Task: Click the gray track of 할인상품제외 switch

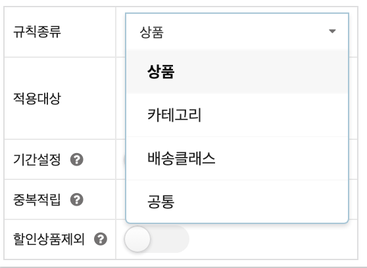Action: click(170, 239)
